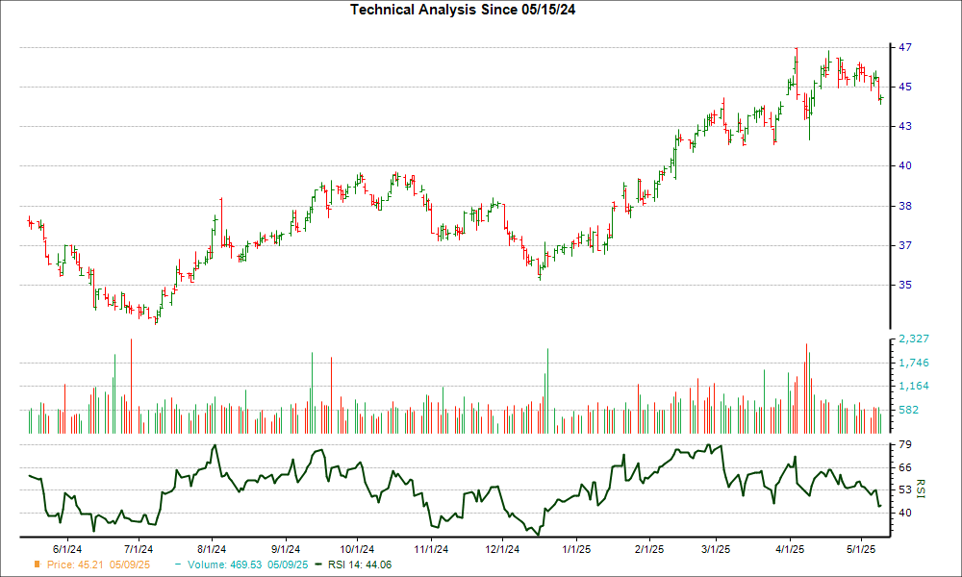Screen dimensions: 962x577
Task: Click the teal Volume legend dash
Action: 178,564
